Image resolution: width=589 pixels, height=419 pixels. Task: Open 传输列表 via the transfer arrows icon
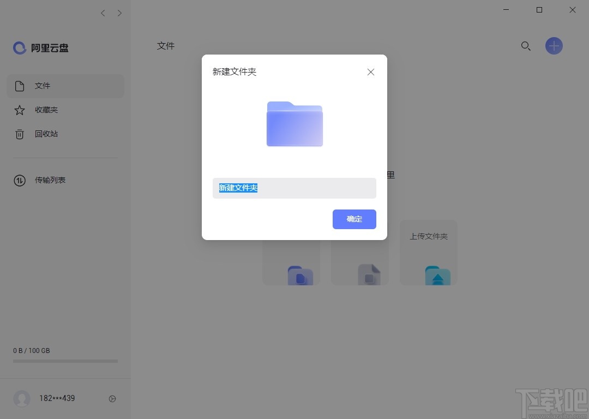(x=19, y=180)
